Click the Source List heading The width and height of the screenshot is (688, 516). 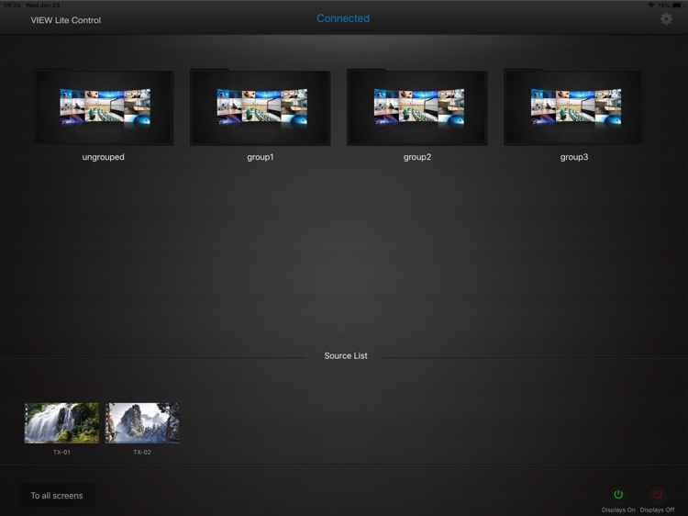tap(346, 355)
